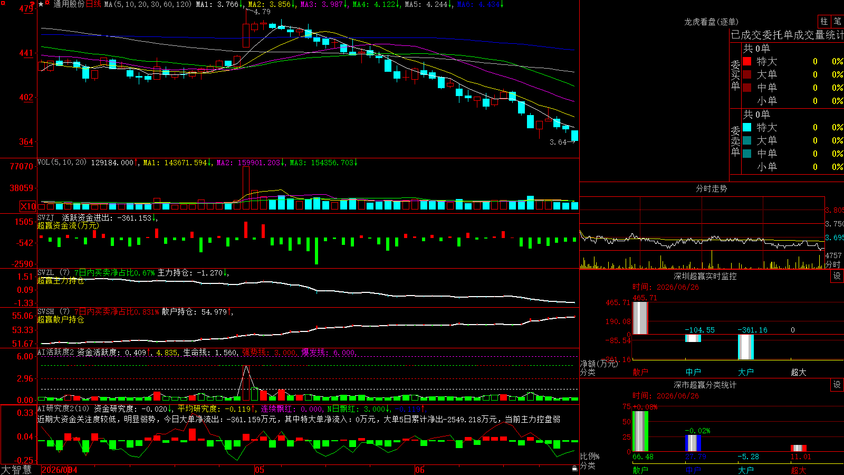
Task: Click the 4.79 high price marker
Action: point(262,12)
